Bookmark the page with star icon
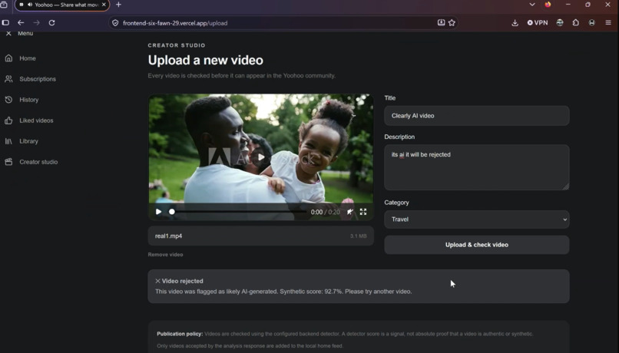The width and height of the screenshot is (619, 353). 452,23
